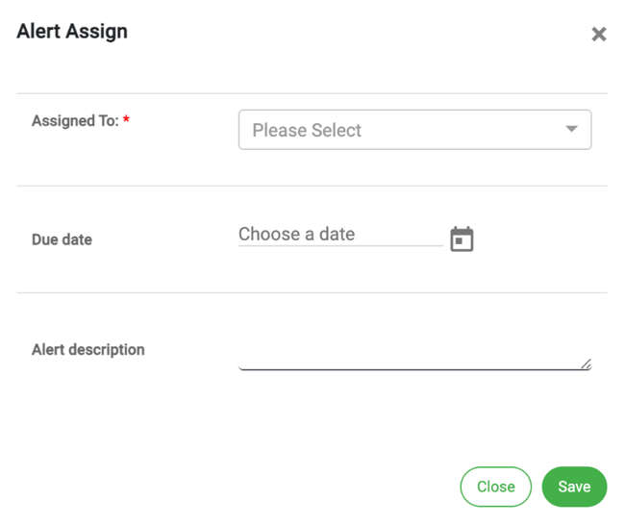Focus the Choose a date field
The image size is (625, 526).
[x=339, y=234]
